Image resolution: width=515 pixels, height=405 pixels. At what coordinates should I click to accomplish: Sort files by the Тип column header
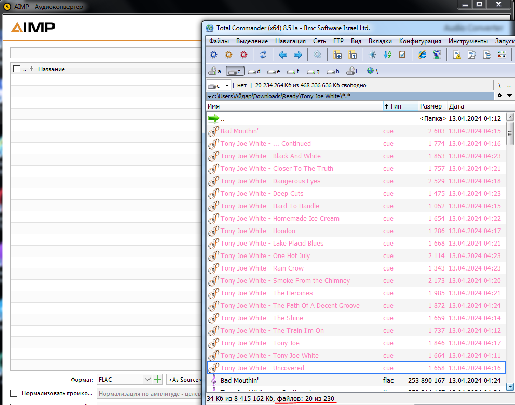click(x=400, y=106)
